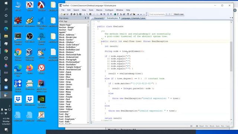Close the Evaluate.java tab
The width and height of the screenshot is (238, 134).
(x=119, y=18)
